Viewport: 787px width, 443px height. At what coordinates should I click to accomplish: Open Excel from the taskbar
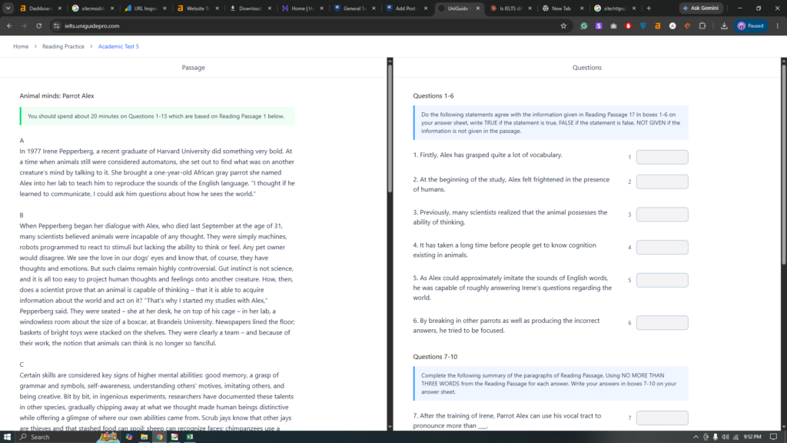tap(190, 437)
